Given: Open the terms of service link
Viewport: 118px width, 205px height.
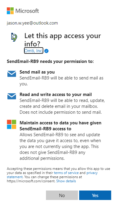Looking at the screenshot, I should (x=66, y=173).
